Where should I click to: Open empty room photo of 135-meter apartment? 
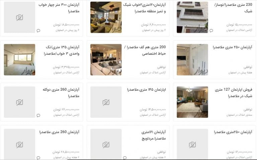19,60
